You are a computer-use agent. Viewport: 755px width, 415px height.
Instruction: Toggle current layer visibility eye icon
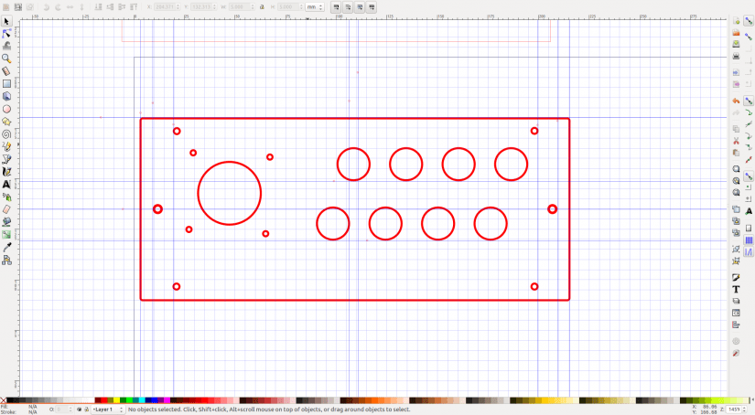pos(80,410)
